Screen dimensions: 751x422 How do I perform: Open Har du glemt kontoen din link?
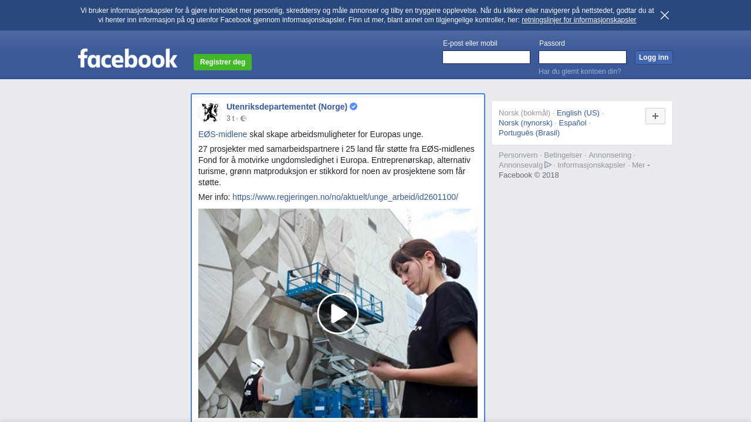coord(580,72)
